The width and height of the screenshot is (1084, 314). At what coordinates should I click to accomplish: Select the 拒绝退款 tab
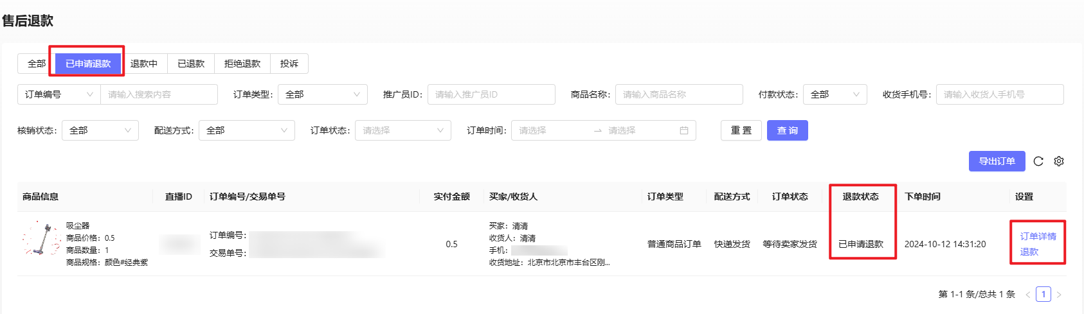coord(242,64)
